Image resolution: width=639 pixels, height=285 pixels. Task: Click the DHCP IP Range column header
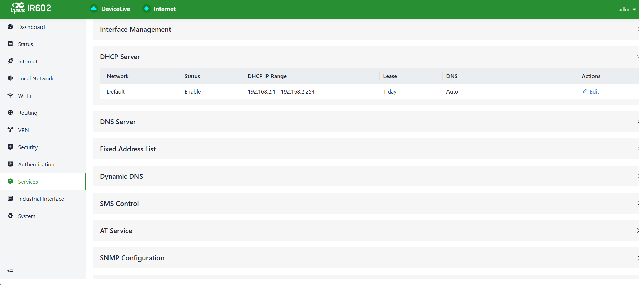pyautogui.click(x=267, y=76)
